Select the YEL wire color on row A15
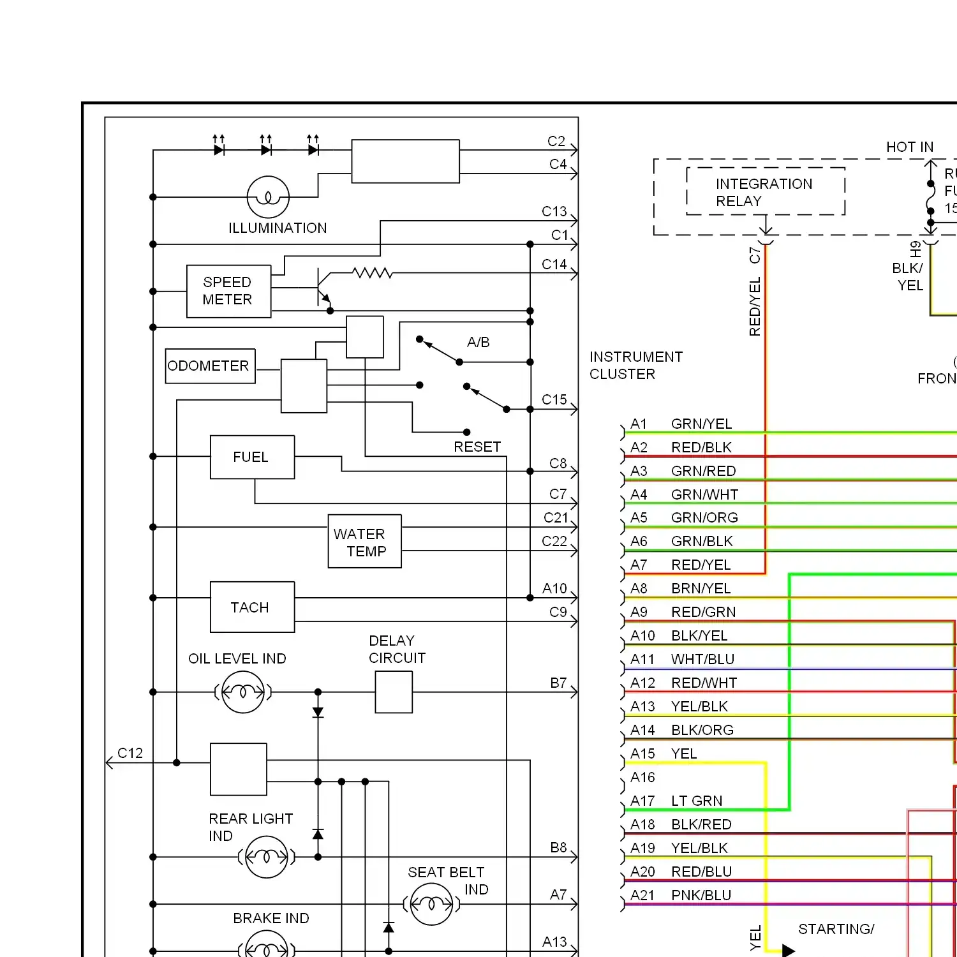Screen dimensions: 957x957 point(684,753)
